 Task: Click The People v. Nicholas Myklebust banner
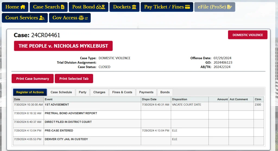tap(63, 46)
